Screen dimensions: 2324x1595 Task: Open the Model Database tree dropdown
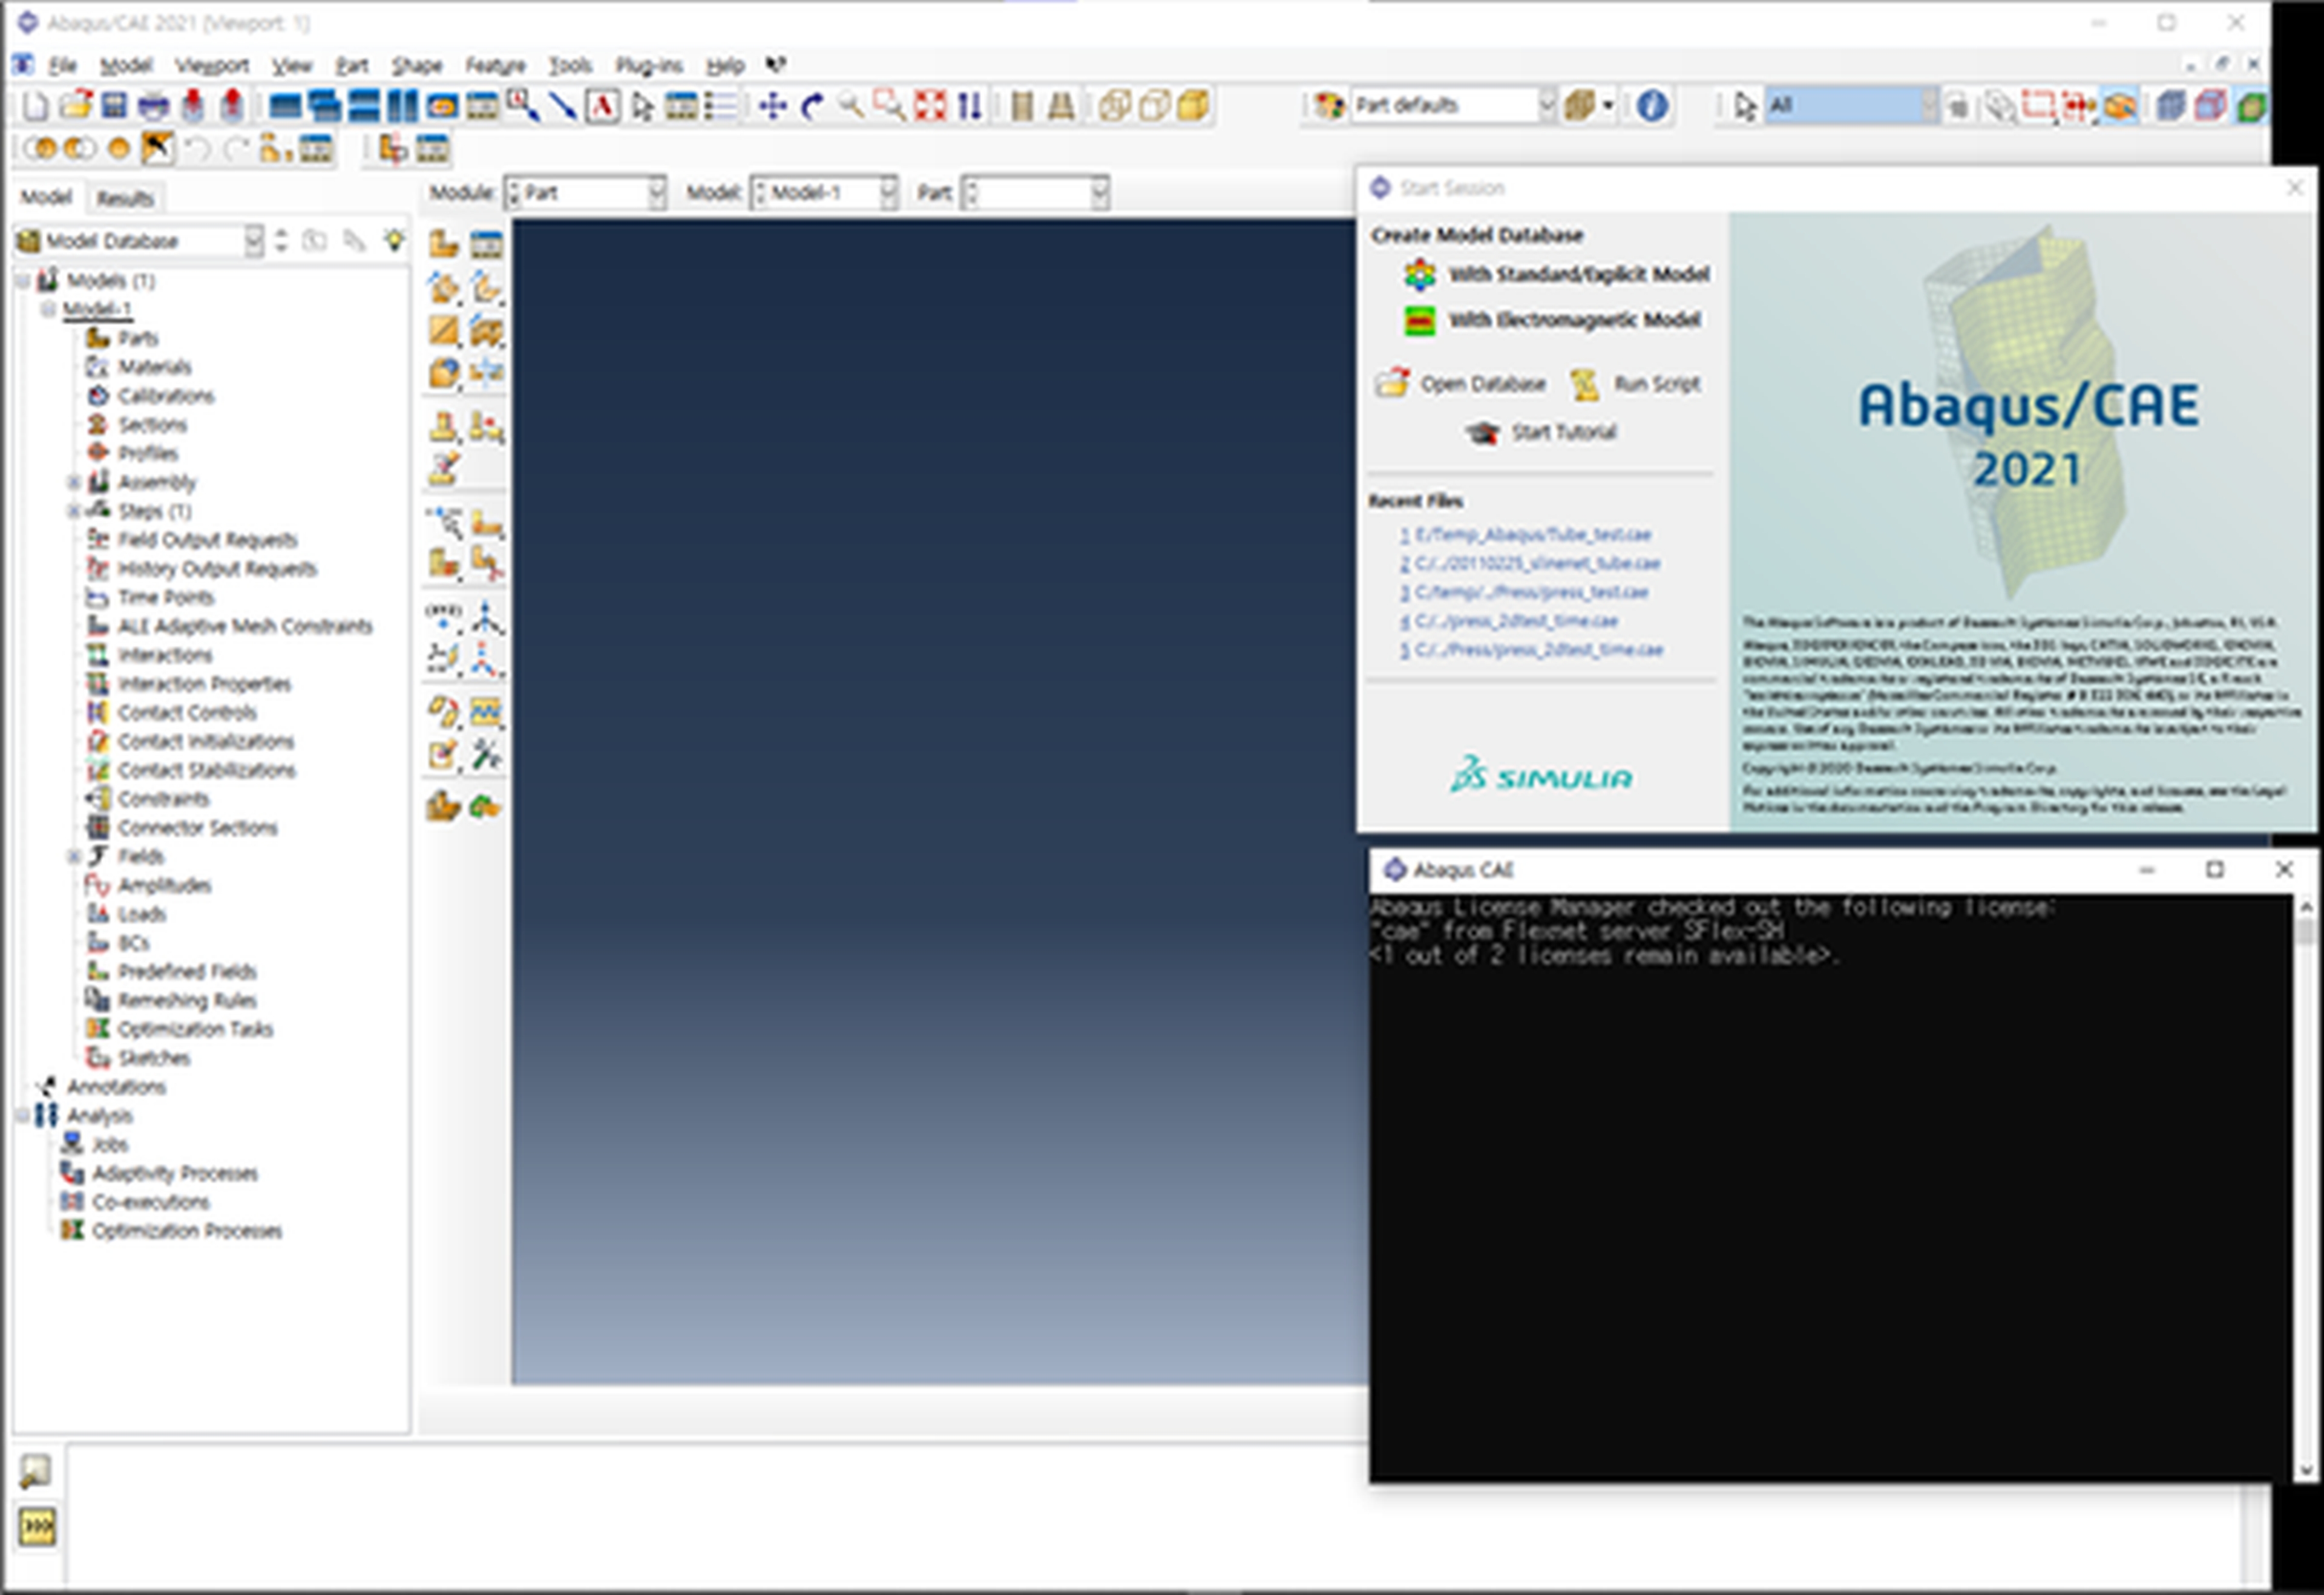point(139,241)
